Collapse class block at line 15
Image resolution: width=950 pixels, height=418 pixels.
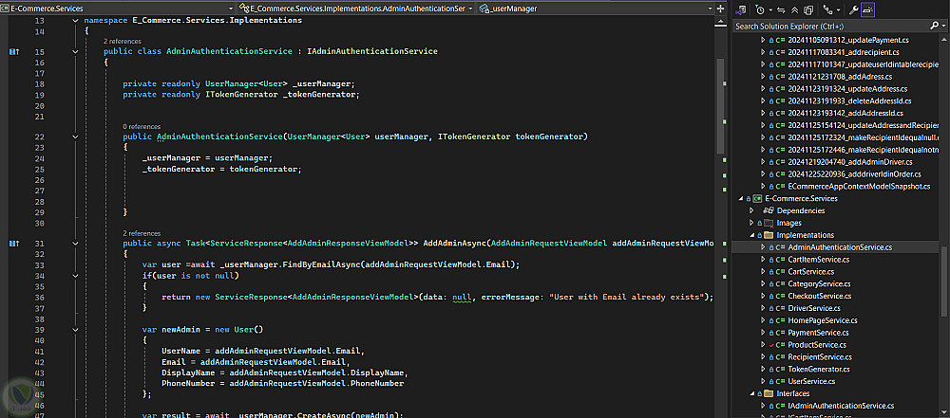point(76,51)
